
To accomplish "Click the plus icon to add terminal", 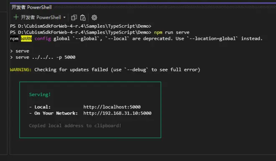I will (16, 17).
